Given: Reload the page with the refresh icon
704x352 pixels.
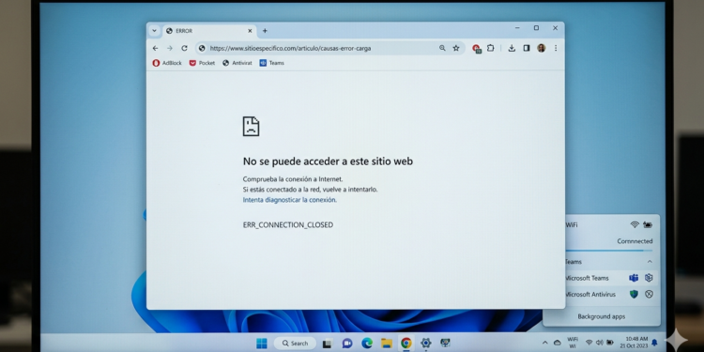Looking at the screenshot, I should point(184,48).
